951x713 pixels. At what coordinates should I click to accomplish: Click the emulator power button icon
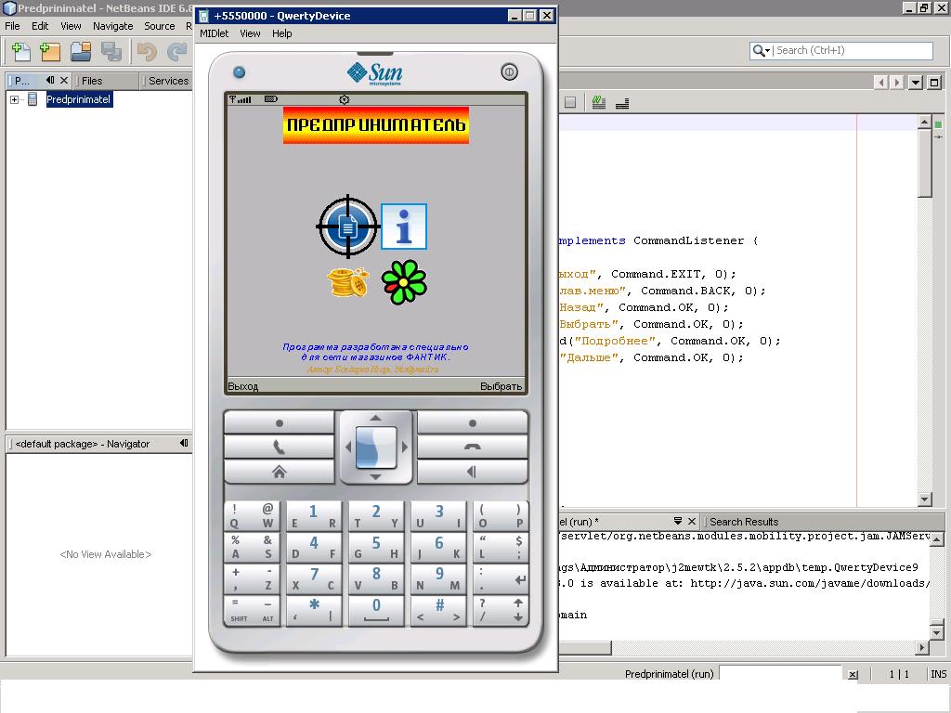(510, 72)
